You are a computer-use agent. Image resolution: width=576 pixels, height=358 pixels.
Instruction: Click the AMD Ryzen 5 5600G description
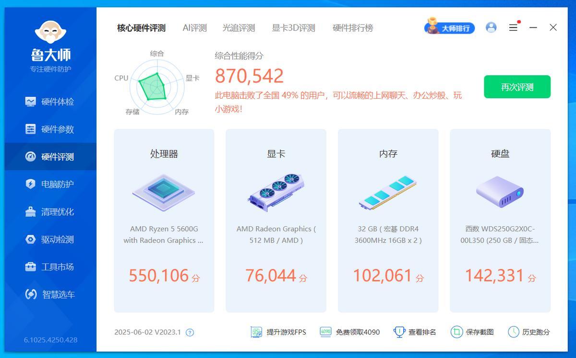(x=164, y=234)
